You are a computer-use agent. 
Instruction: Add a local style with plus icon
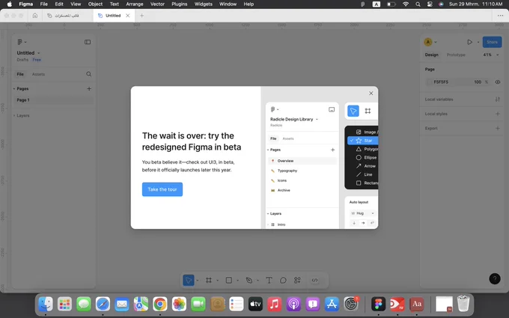tap(498, 114)
